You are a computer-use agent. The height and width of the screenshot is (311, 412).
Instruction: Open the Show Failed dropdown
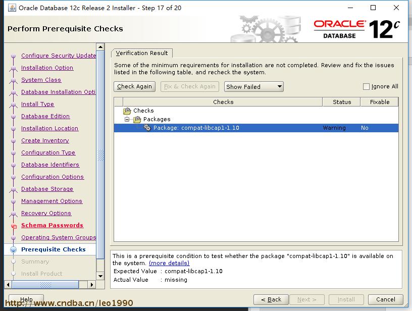point(253,86)
